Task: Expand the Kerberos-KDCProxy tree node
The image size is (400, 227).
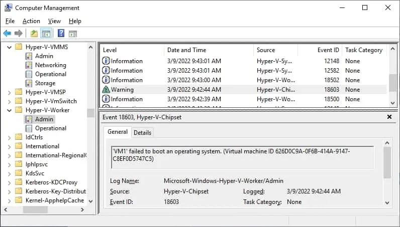Action: [10, 182]
